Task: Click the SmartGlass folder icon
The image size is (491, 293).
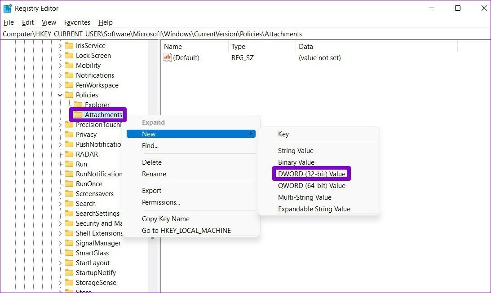Action: coord(69,253)
